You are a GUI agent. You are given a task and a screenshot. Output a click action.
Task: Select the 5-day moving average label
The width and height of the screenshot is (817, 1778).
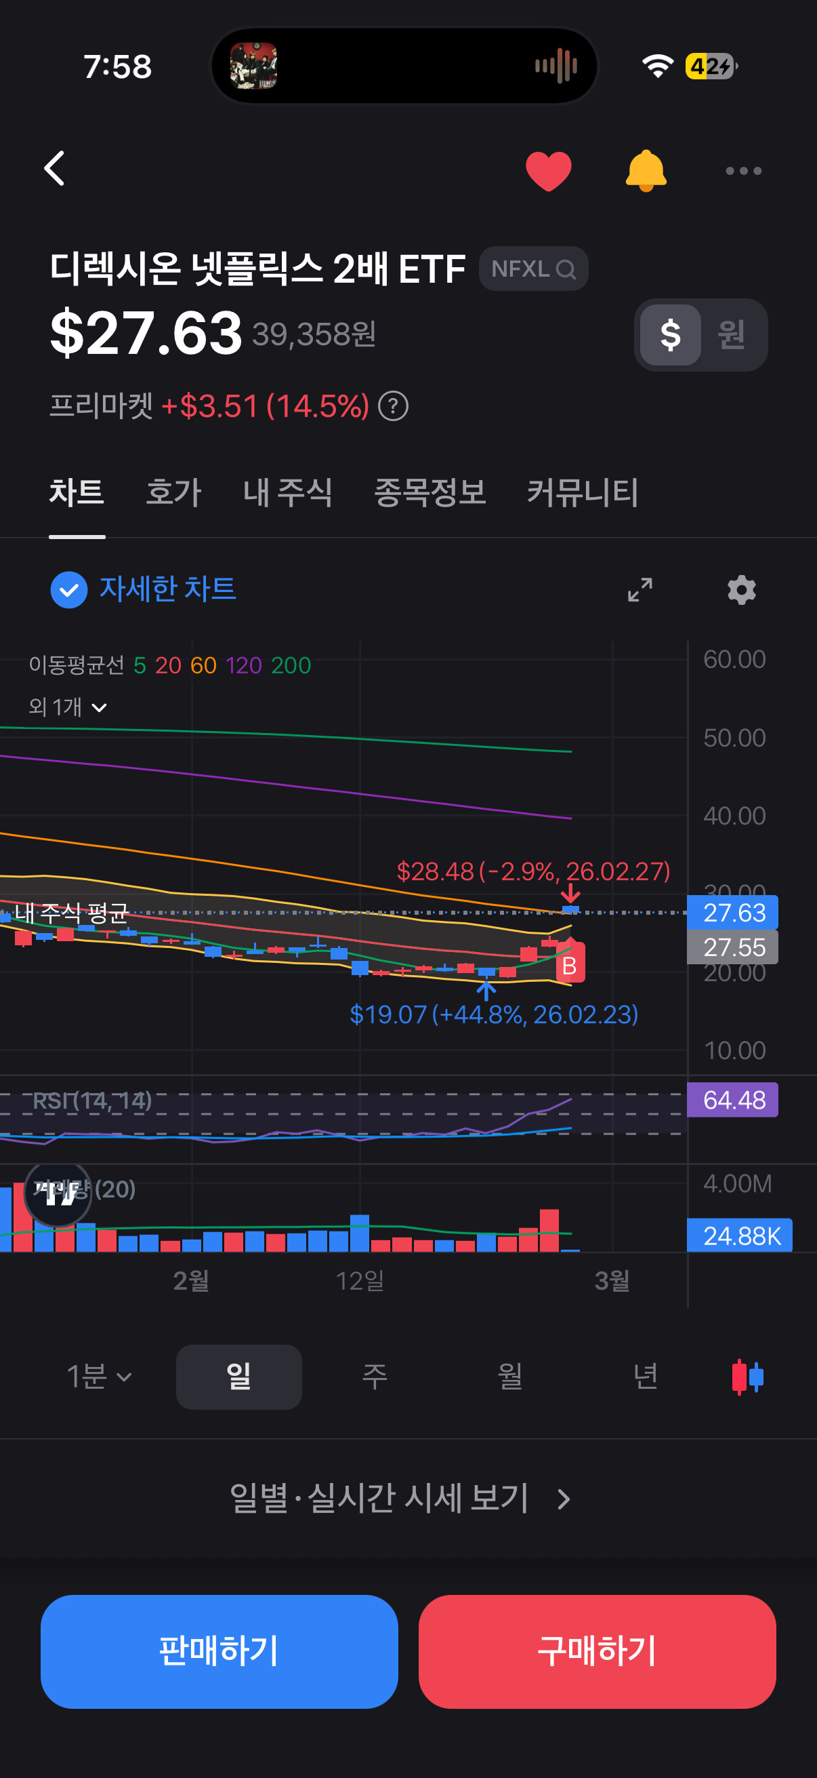[x=140, y=665]
